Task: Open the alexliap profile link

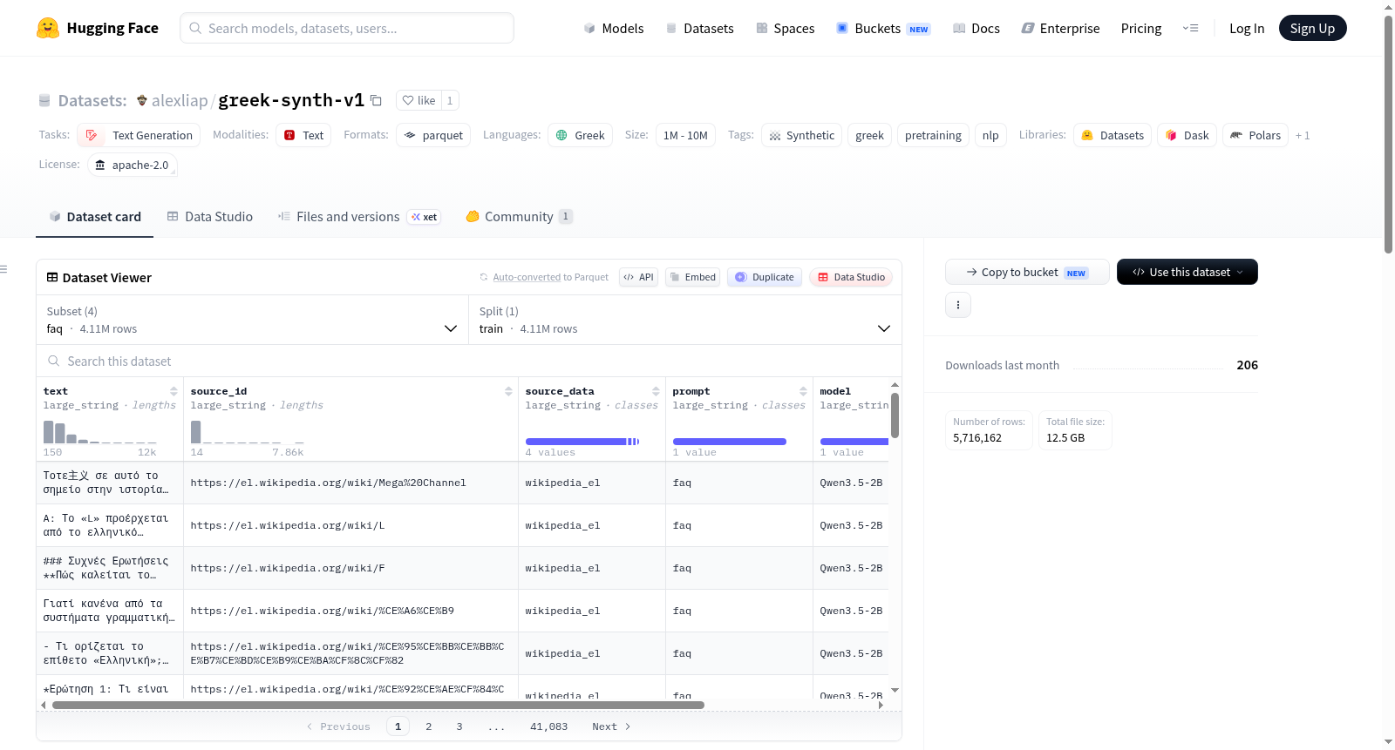Action: pos(180,100)
